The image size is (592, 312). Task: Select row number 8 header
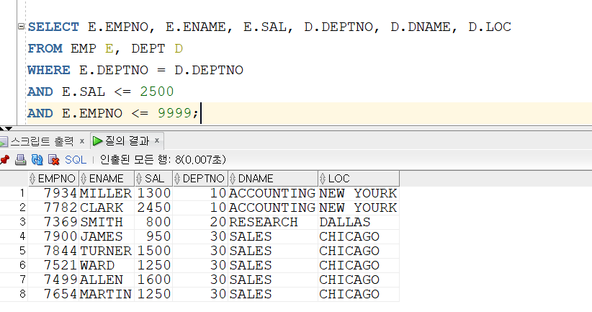(x=14, y=293)
